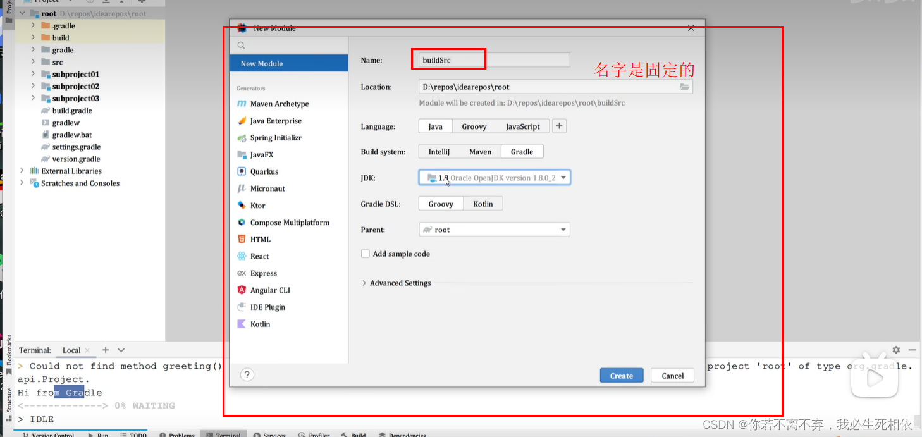Close the Local terminal tab

pos(87,350)
